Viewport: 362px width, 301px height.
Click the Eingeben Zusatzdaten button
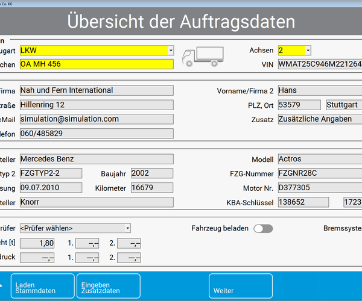(x=108, y=287)
